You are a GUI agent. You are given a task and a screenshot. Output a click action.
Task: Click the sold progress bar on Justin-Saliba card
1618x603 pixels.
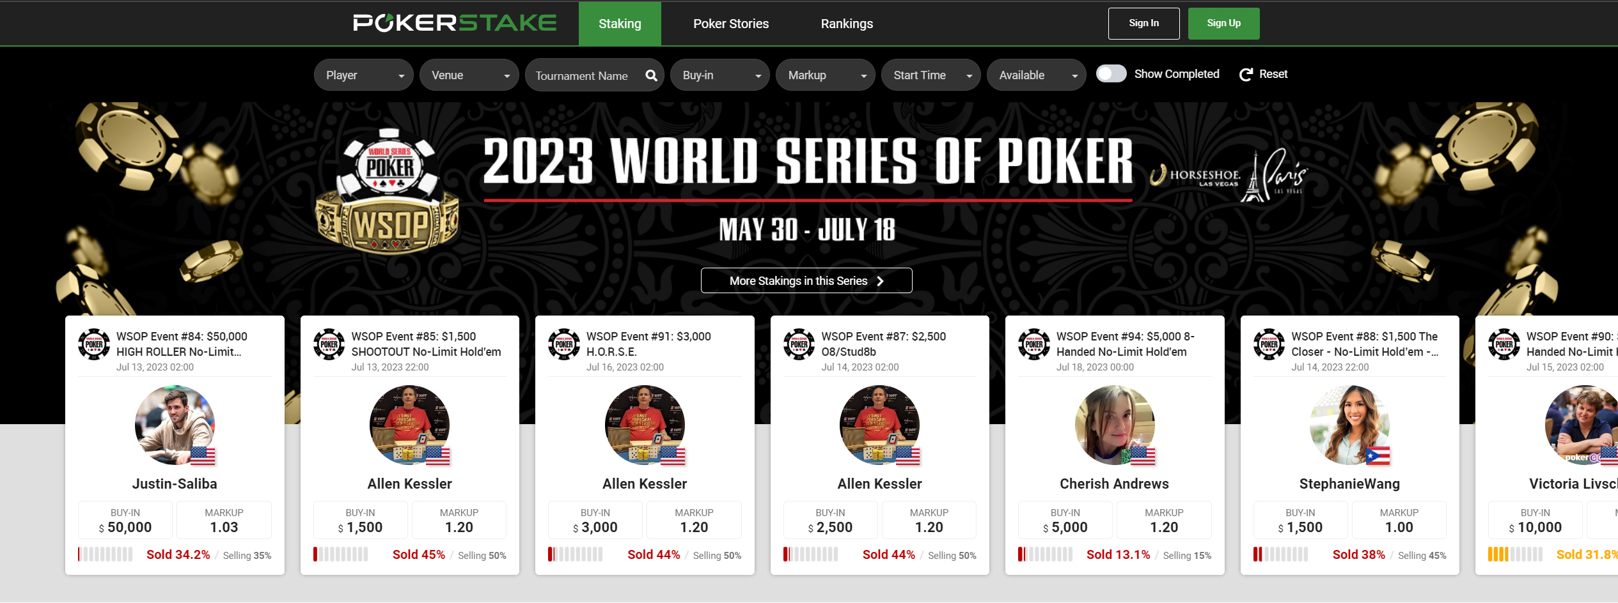click(106, 554)
